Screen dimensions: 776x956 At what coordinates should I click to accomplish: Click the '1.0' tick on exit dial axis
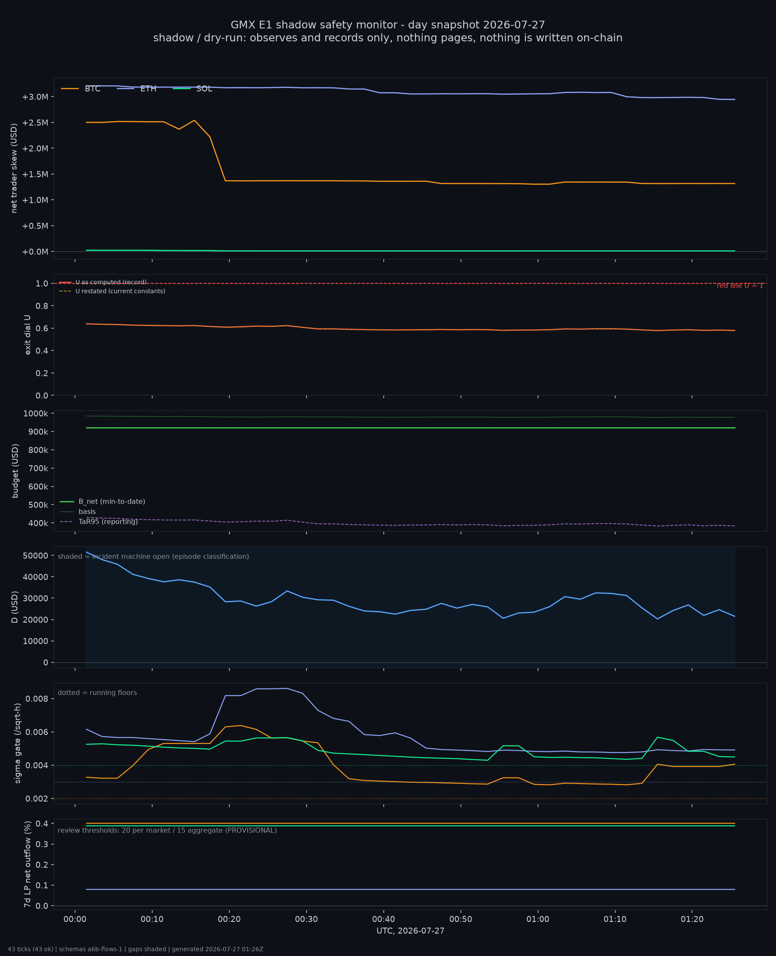pyautogui.click(x=42, y=284)
